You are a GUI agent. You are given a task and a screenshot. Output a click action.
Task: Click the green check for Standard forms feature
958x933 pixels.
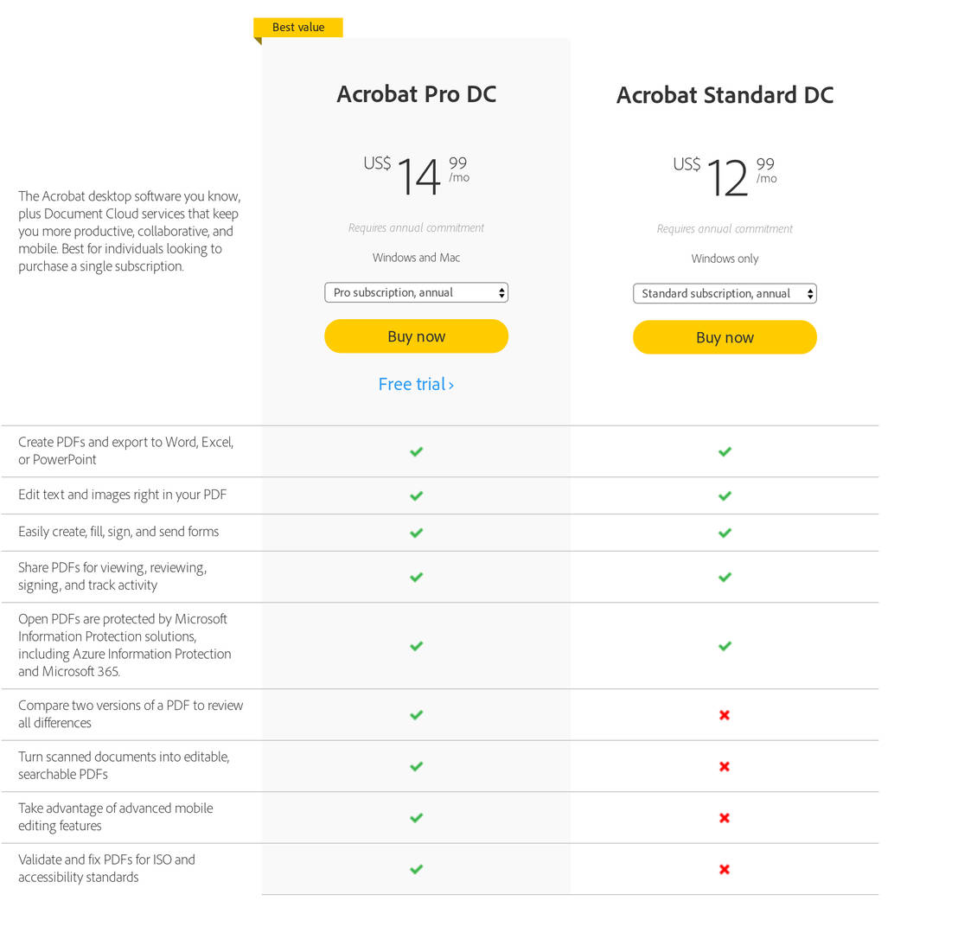(725, 533)
